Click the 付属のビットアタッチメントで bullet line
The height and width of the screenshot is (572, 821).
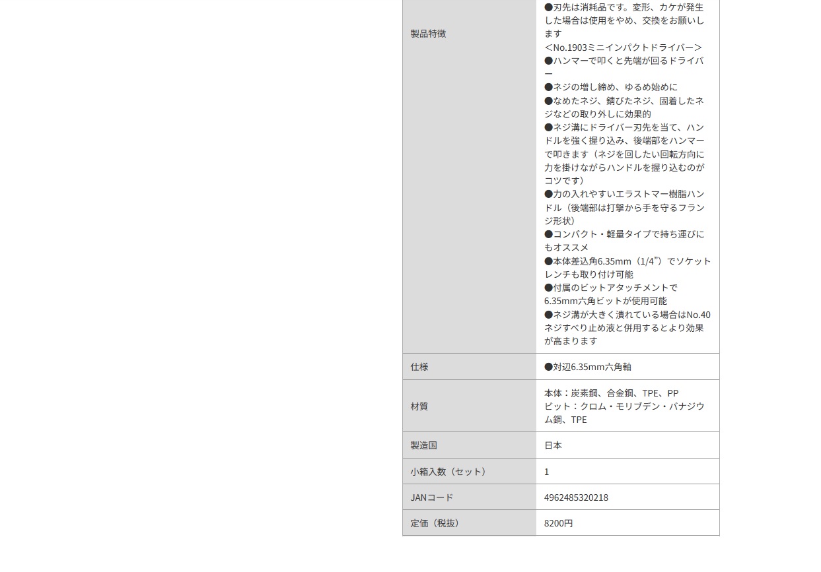click(x=611, y=288)
